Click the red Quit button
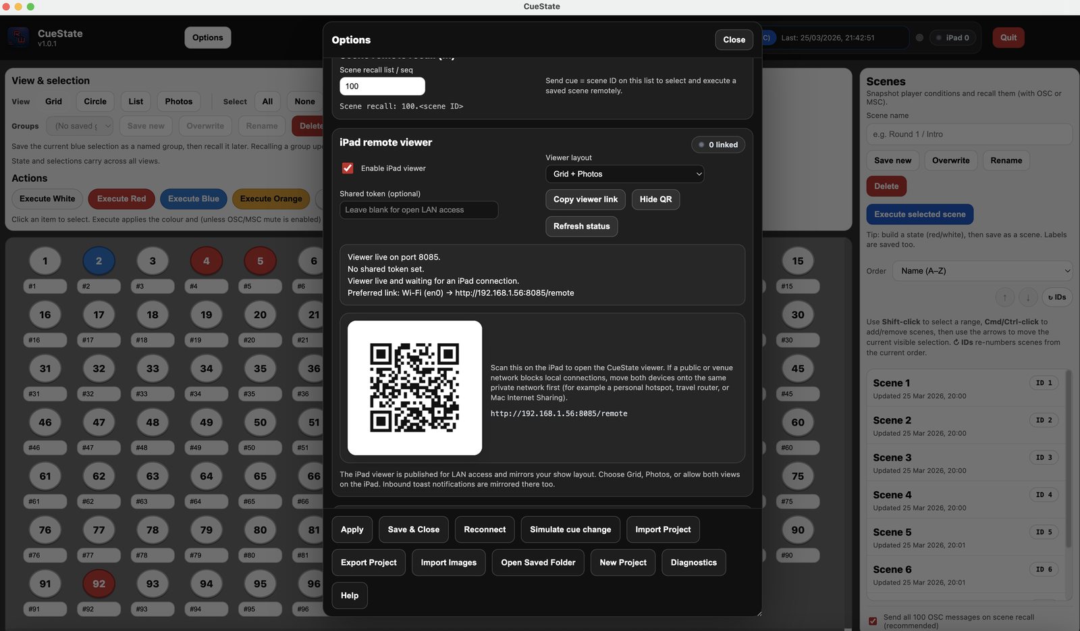This screenshot has height=631, width=1080. click(1008, 38)
